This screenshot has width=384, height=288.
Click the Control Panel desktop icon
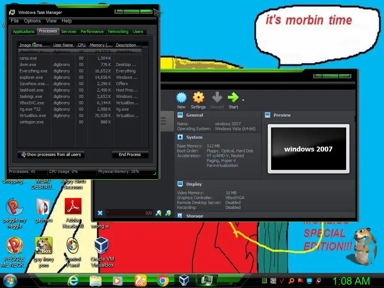tap(73, 252)
